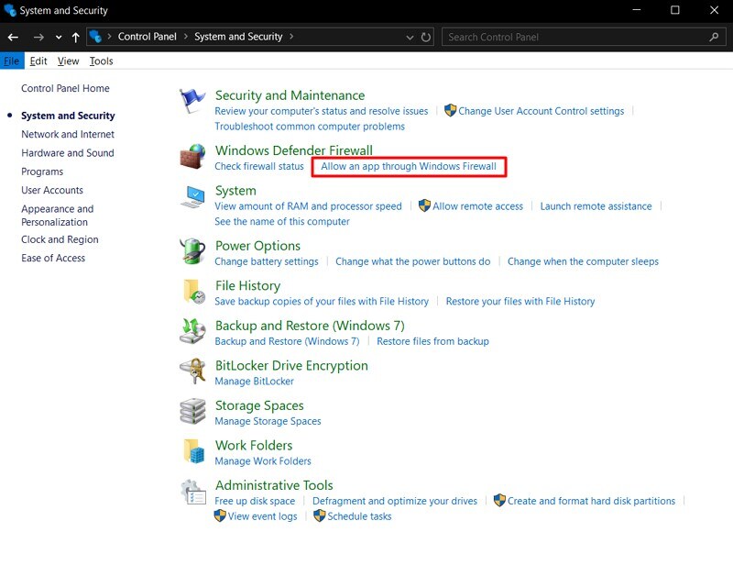Click the shield icon beside Change User Account Control
This screenshot has height=565, width=733.
click(x=450, y=110)
